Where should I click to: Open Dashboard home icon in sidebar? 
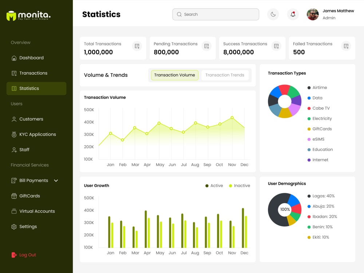[x=14, y=58]
